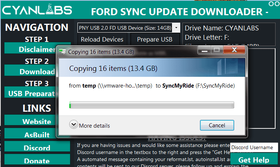Click the CyanLabs flask logo

click(x=50, y=9)
